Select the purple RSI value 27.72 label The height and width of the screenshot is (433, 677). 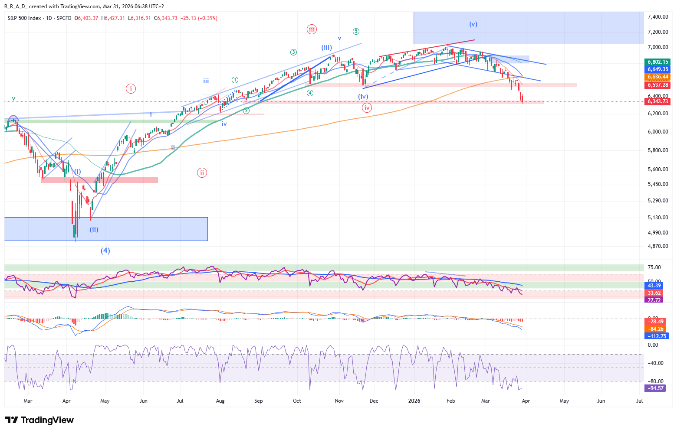point(654,300)
